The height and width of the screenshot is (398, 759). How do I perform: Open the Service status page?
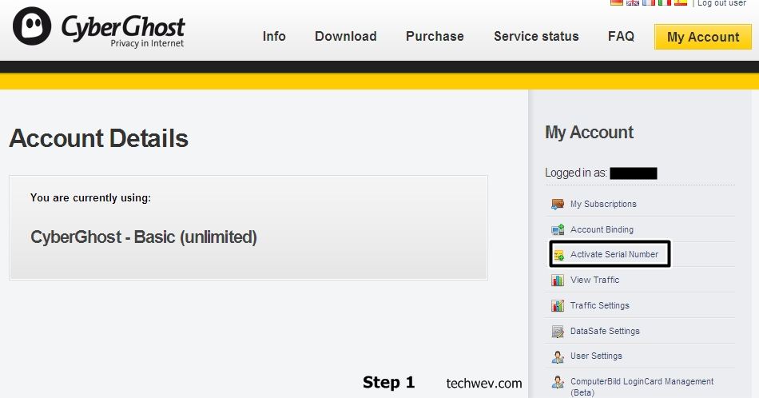(536, 36)
